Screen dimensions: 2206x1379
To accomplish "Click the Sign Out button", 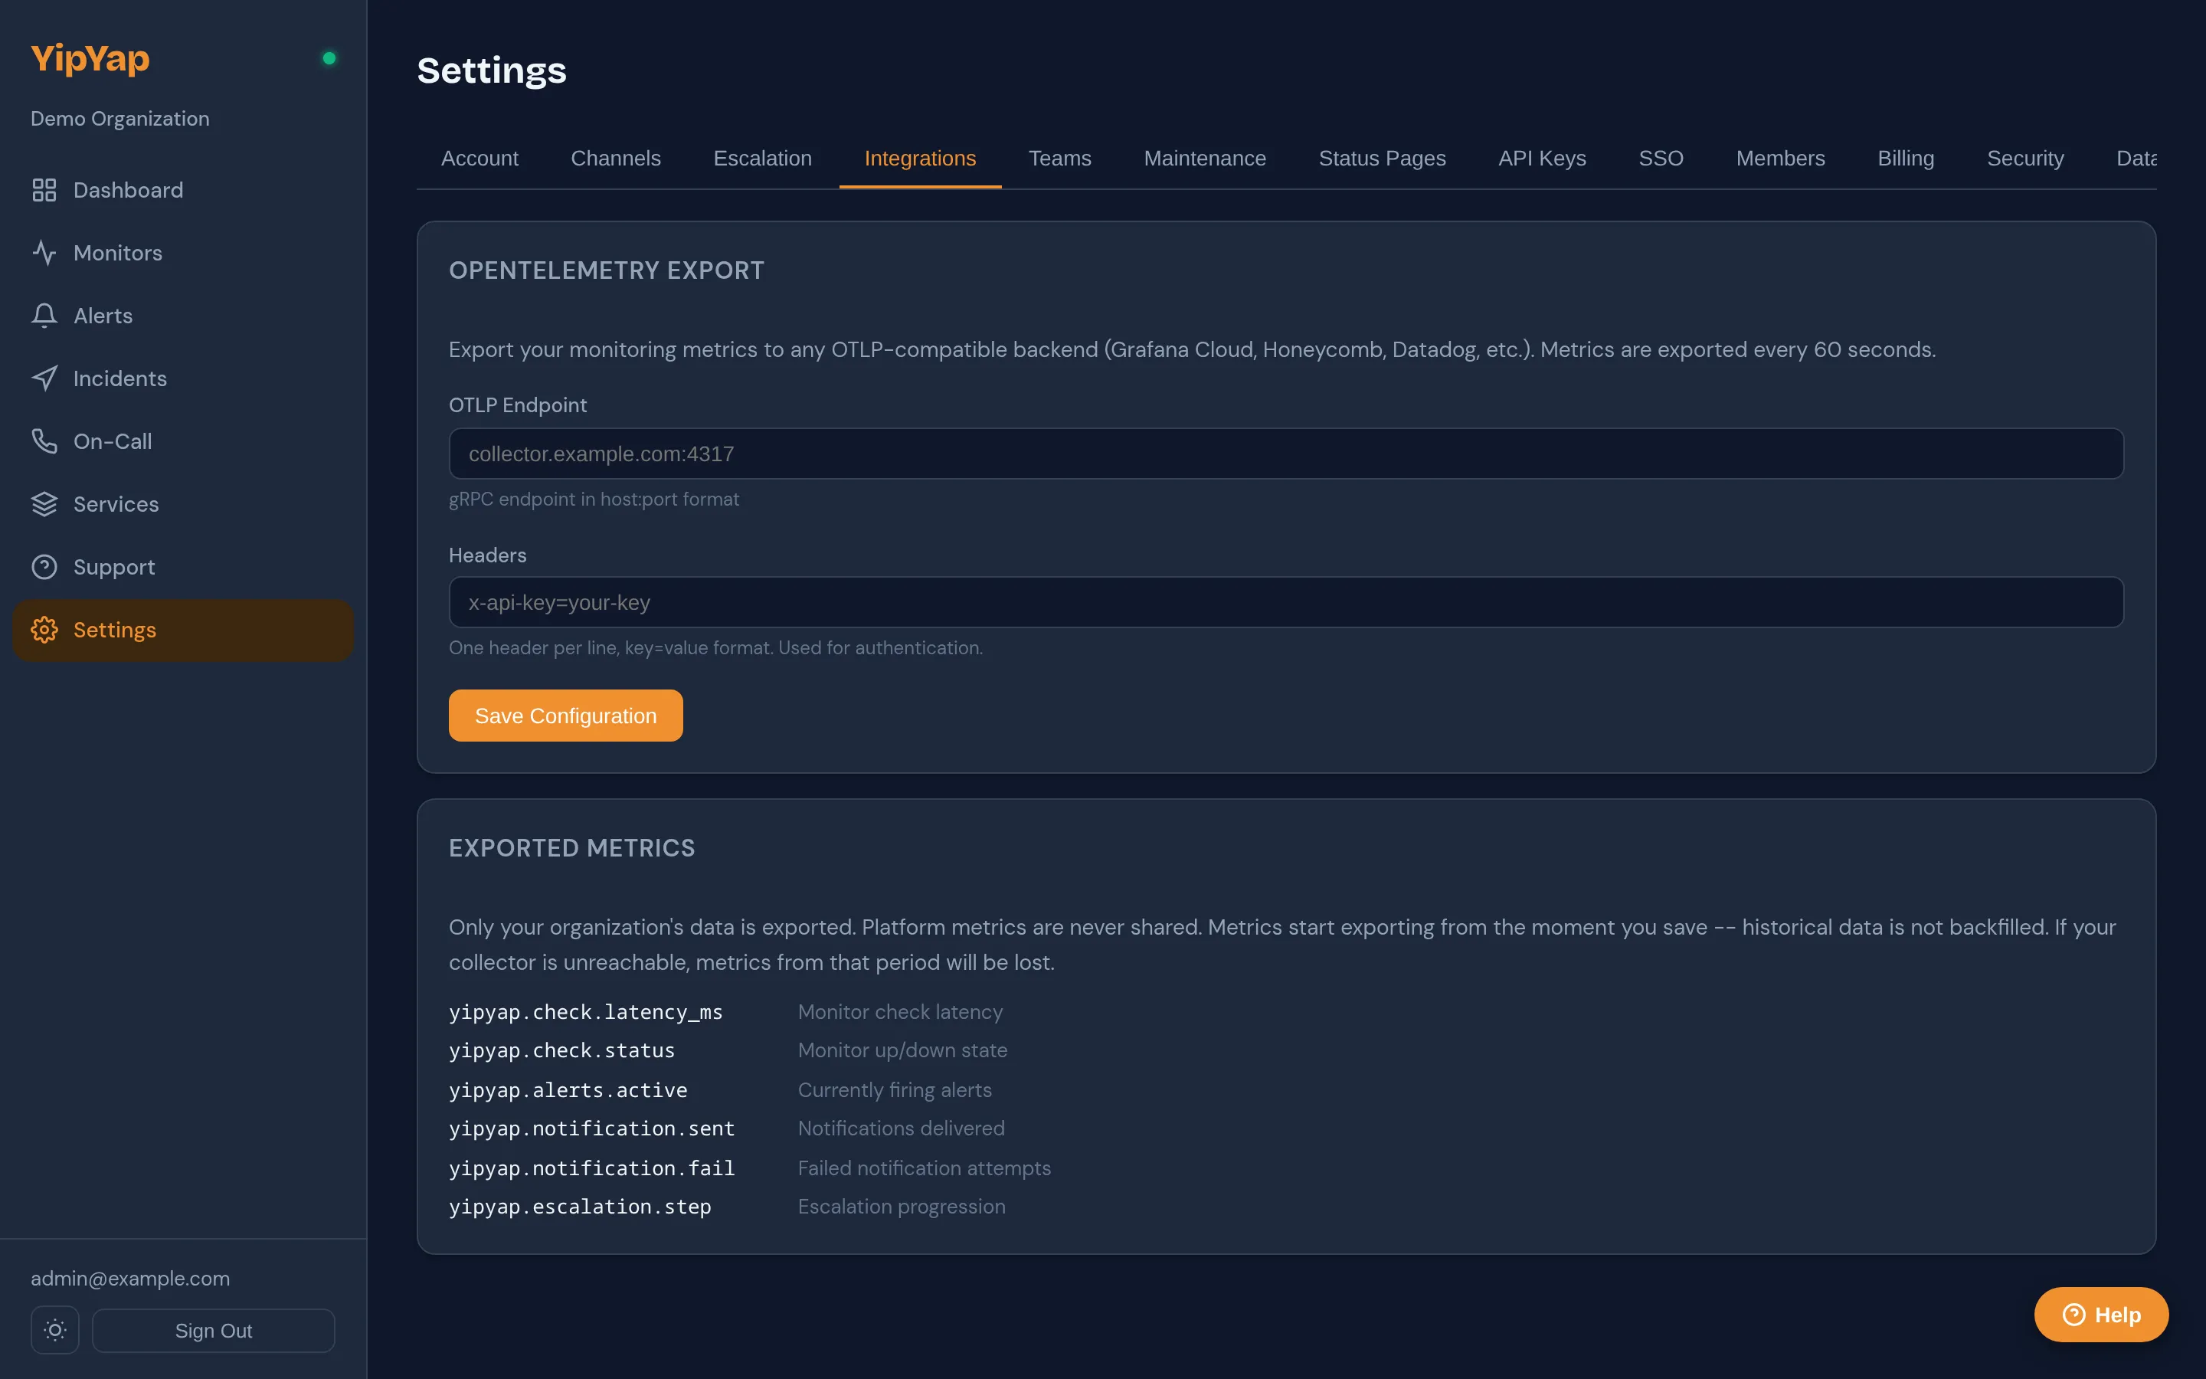I will [x=213, y=1330].
